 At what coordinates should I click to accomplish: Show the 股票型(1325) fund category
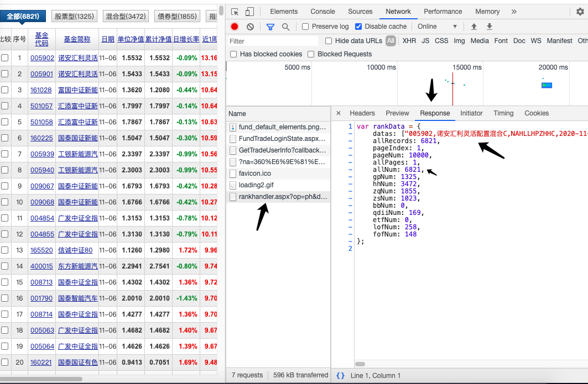coord(74,16)
